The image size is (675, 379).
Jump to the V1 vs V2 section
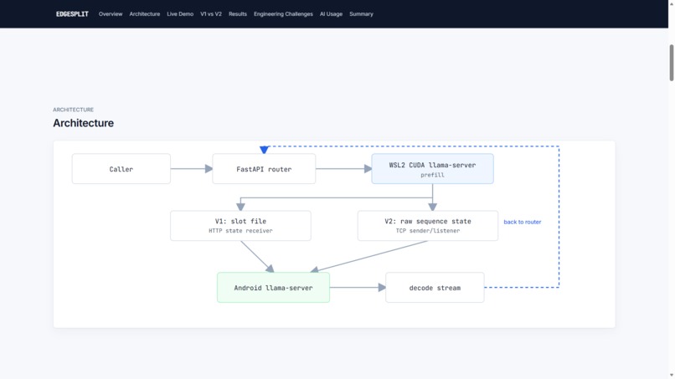point(211,14)
